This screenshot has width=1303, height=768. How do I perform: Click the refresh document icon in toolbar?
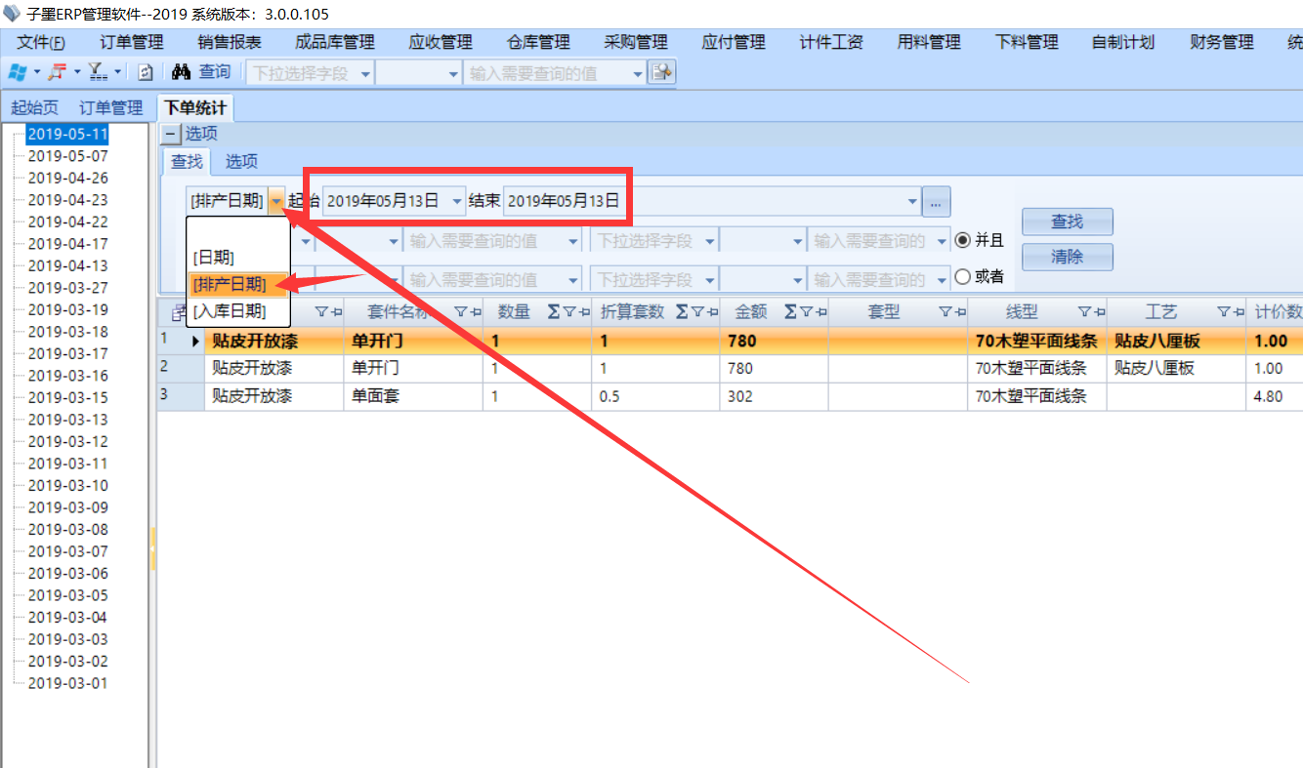pyautogui.click(x=145, y=72)
